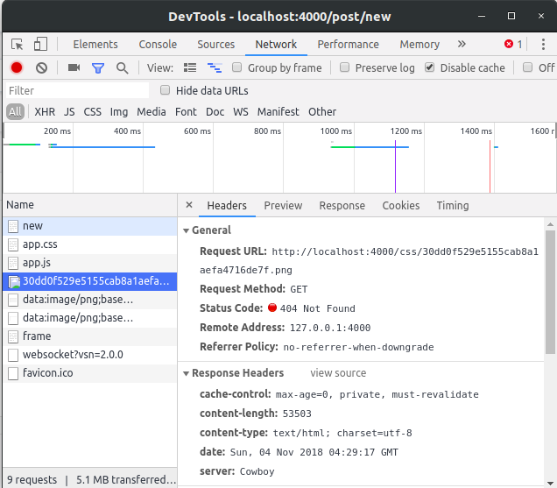Open the Console panel tab
557x488 pixels.
(158, 44)
